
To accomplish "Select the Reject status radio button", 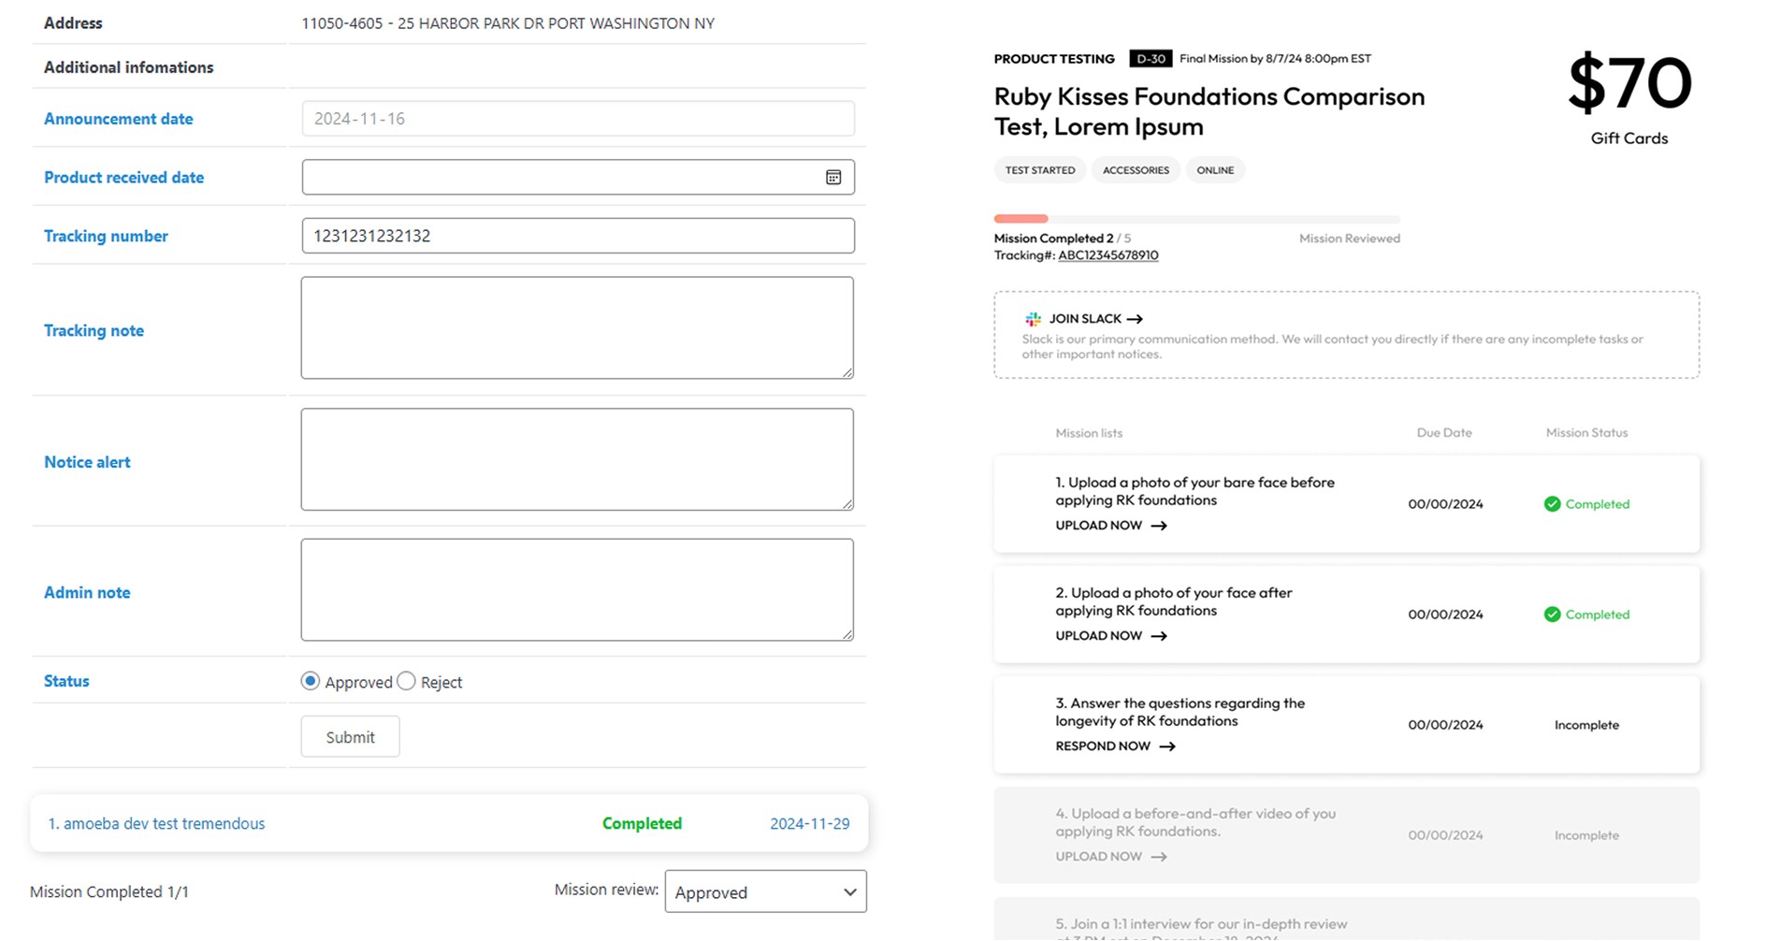I will tap(406, 682).
